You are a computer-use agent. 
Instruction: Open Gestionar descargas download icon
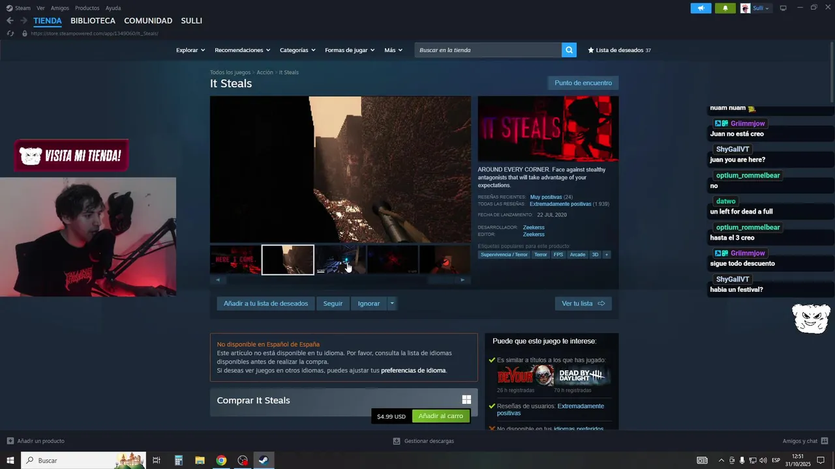tap(397, 441)
